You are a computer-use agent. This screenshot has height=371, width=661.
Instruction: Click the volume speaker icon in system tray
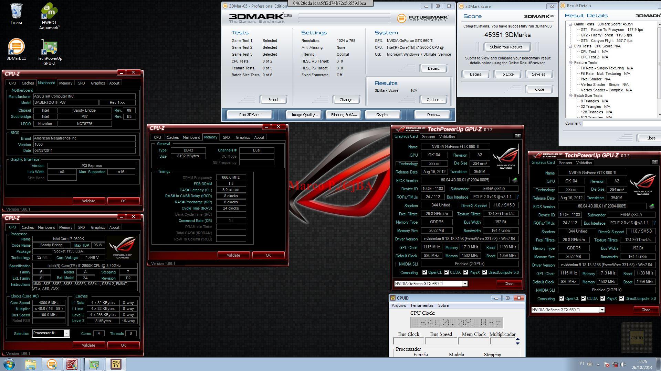tap(623, 364)
